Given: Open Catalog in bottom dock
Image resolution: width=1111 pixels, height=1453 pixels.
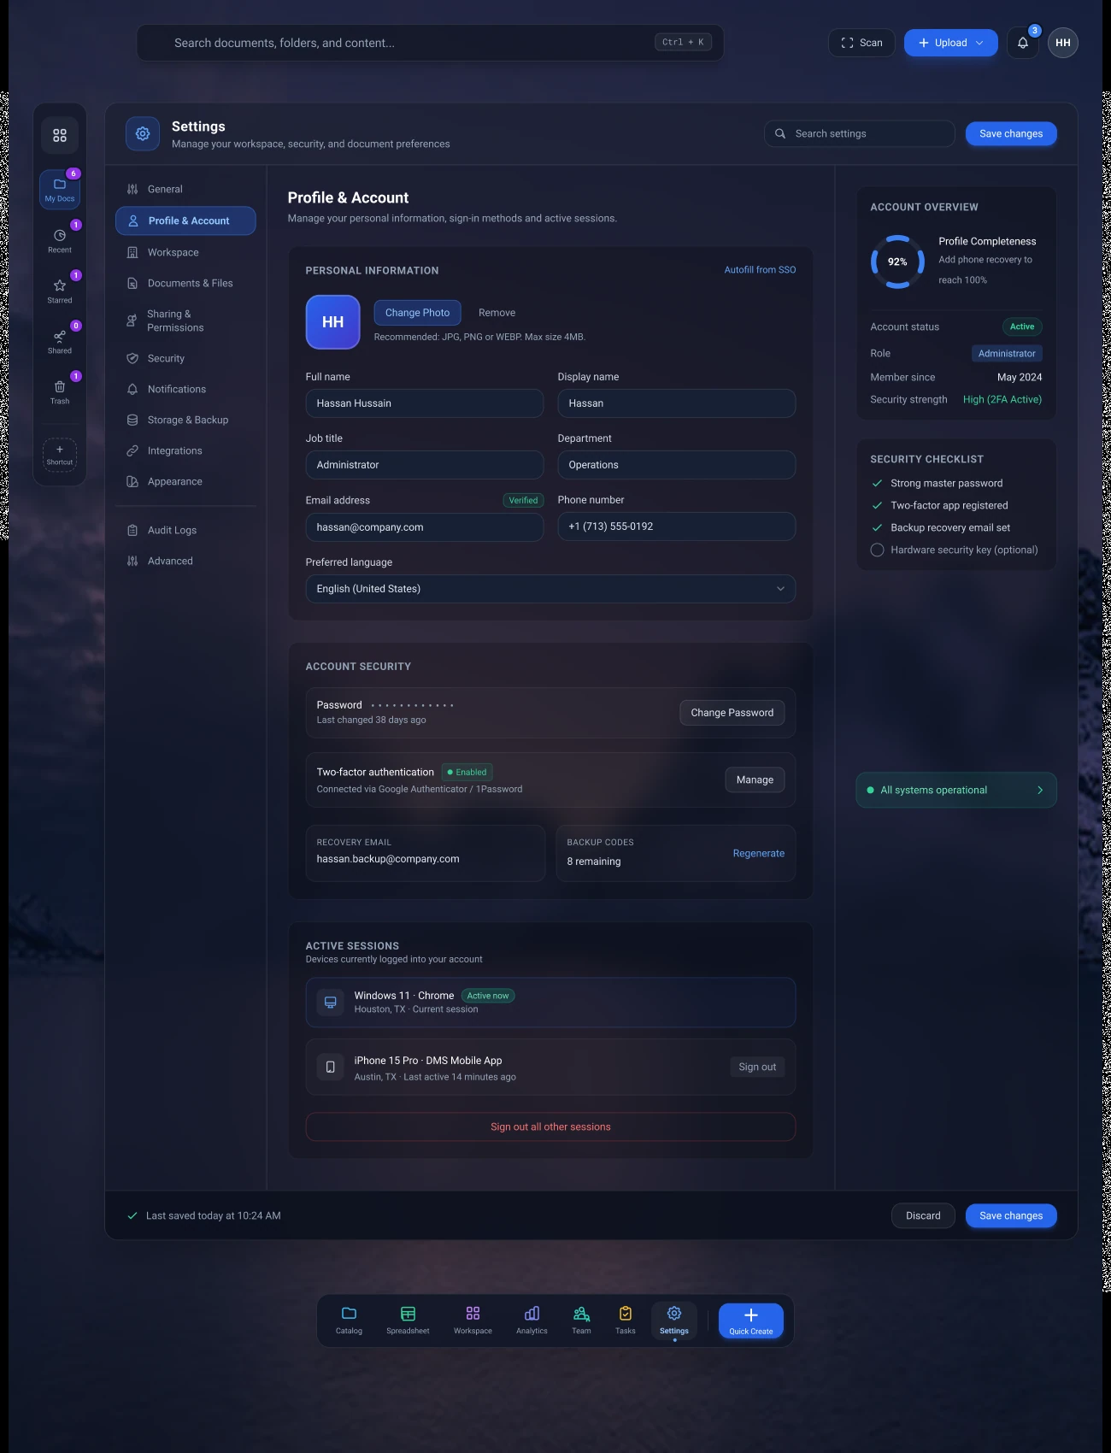Looking at the screenshot, I should (349, 1321).
